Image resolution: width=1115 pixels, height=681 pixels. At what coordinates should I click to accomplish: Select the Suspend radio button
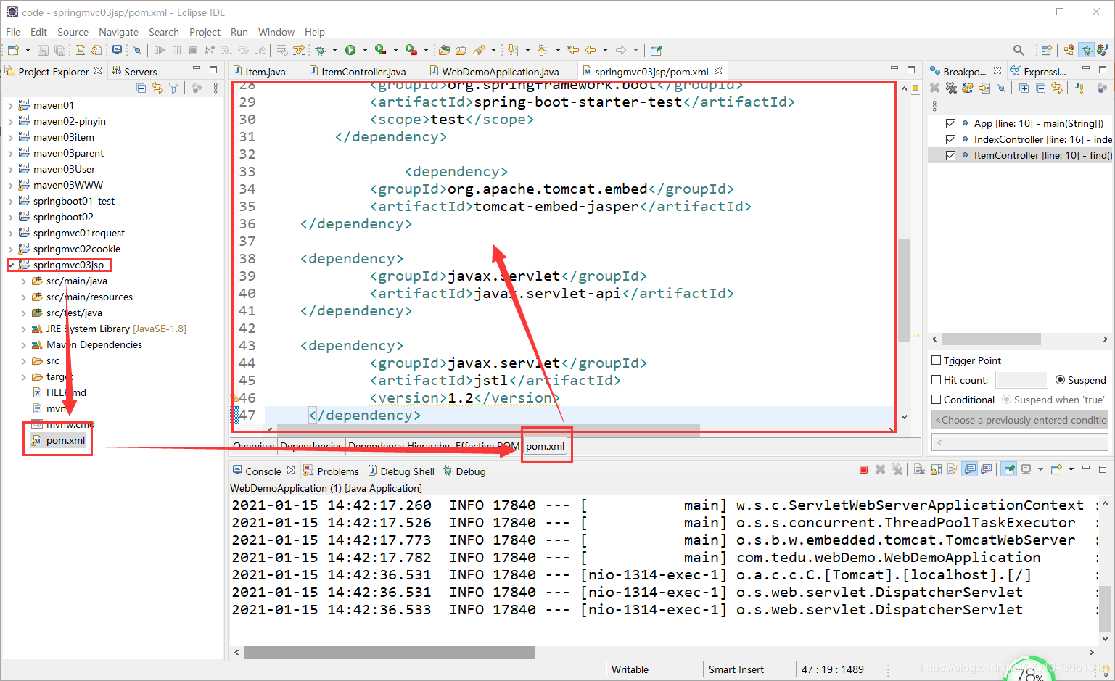coord(1060,380)
